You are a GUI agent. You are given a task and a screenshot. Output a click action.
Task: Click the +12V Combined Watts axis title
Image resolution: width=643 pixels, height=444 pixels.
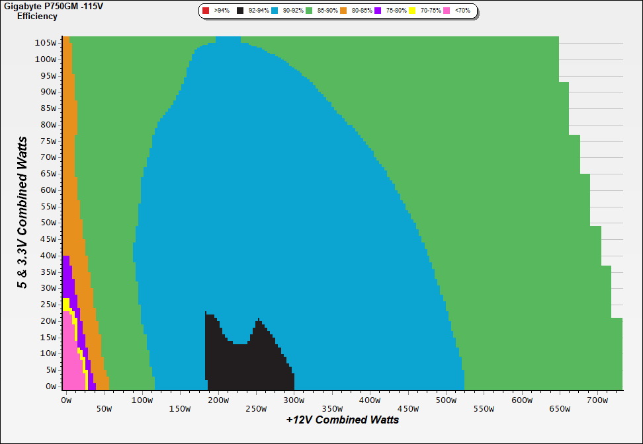tap(343, 420)
